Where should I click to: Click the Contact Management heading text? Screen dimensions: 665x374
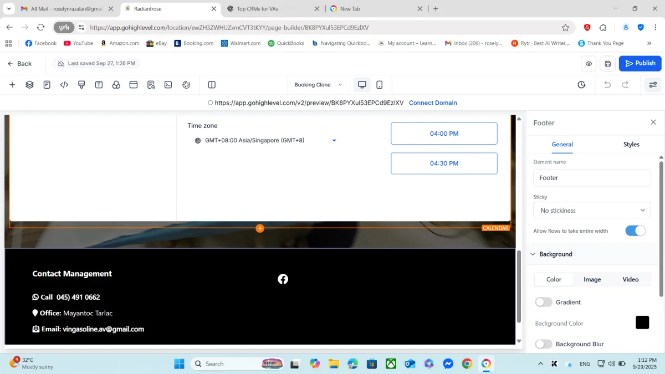(72, 274)
